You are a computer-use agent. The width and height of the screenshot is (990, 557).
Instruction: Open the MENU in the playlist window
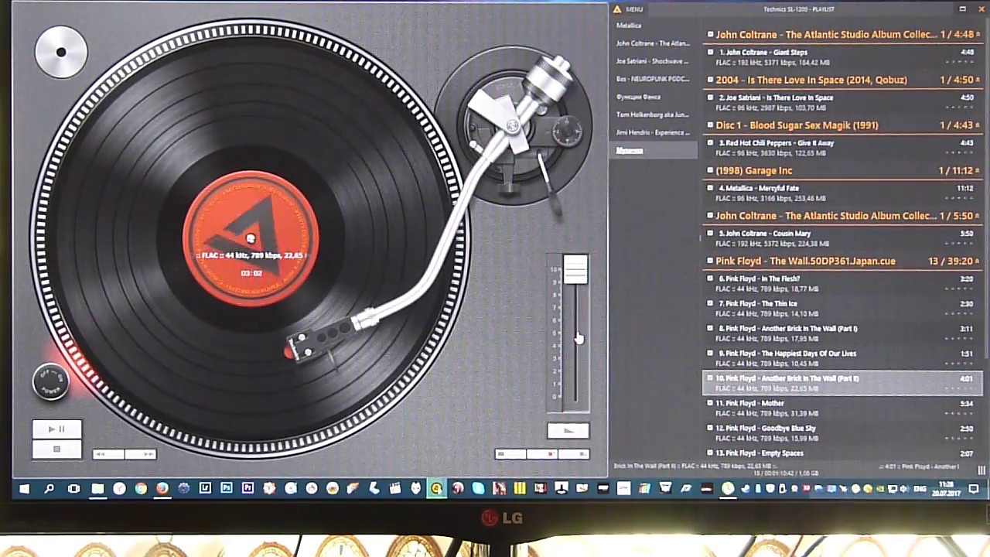coord(634,9)
